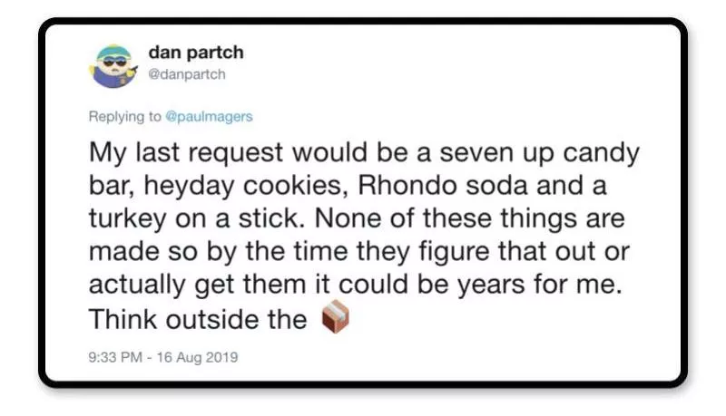Image resolution: width=726 pixels, height=416 pixels.
Task: Click the "Replying to" label
Action: pyautogui.click(x=124, y=117)
